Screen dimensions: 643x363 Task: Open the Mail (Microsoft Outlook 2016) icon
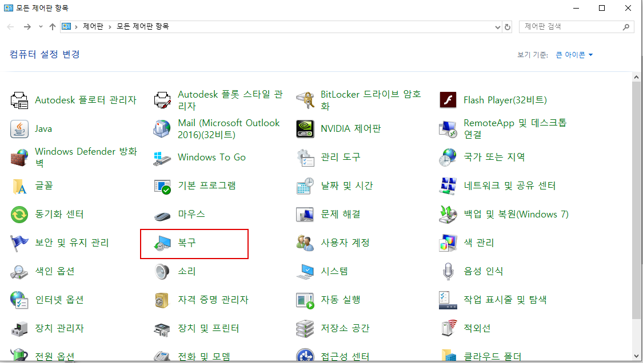(x=162, y=128)
